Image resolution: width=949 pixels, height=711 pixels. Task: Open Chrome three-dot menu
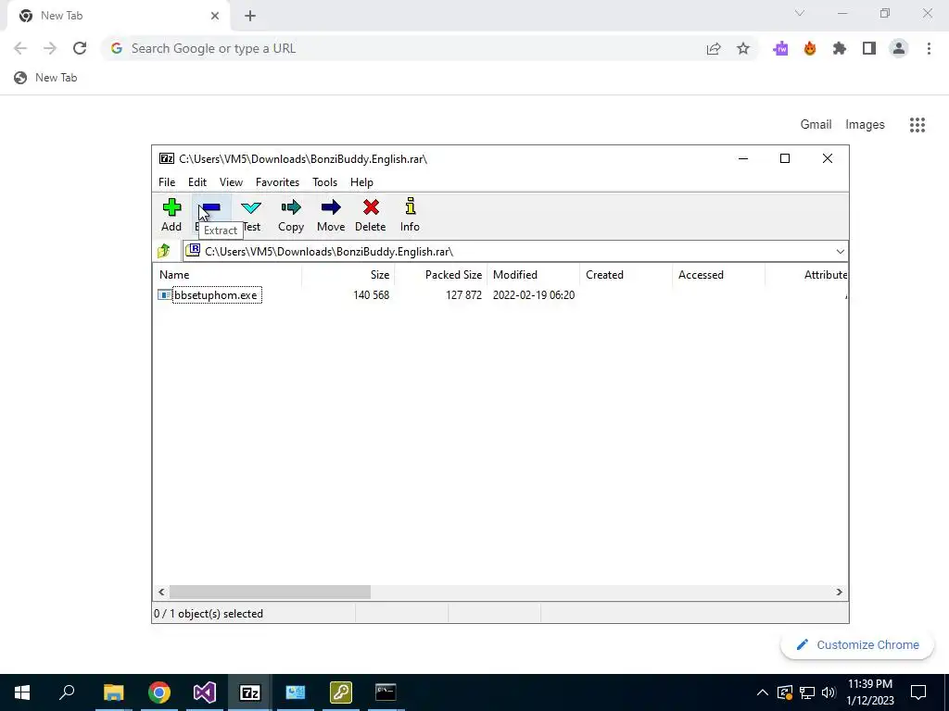coord(929,48)
